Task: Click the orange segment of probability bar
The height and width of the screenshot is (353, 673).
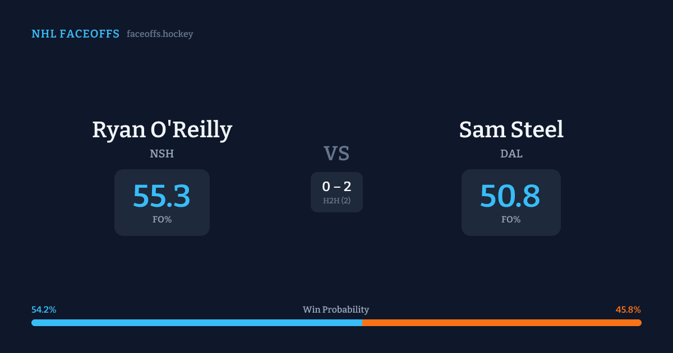Action: (501, 323)
